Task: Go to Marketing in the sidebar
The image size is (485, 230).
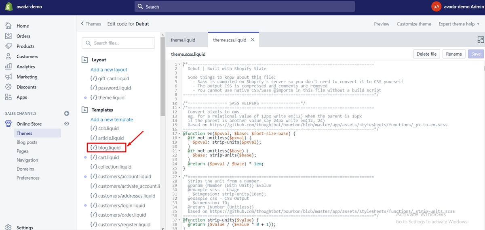Action: tap(27, 77)
